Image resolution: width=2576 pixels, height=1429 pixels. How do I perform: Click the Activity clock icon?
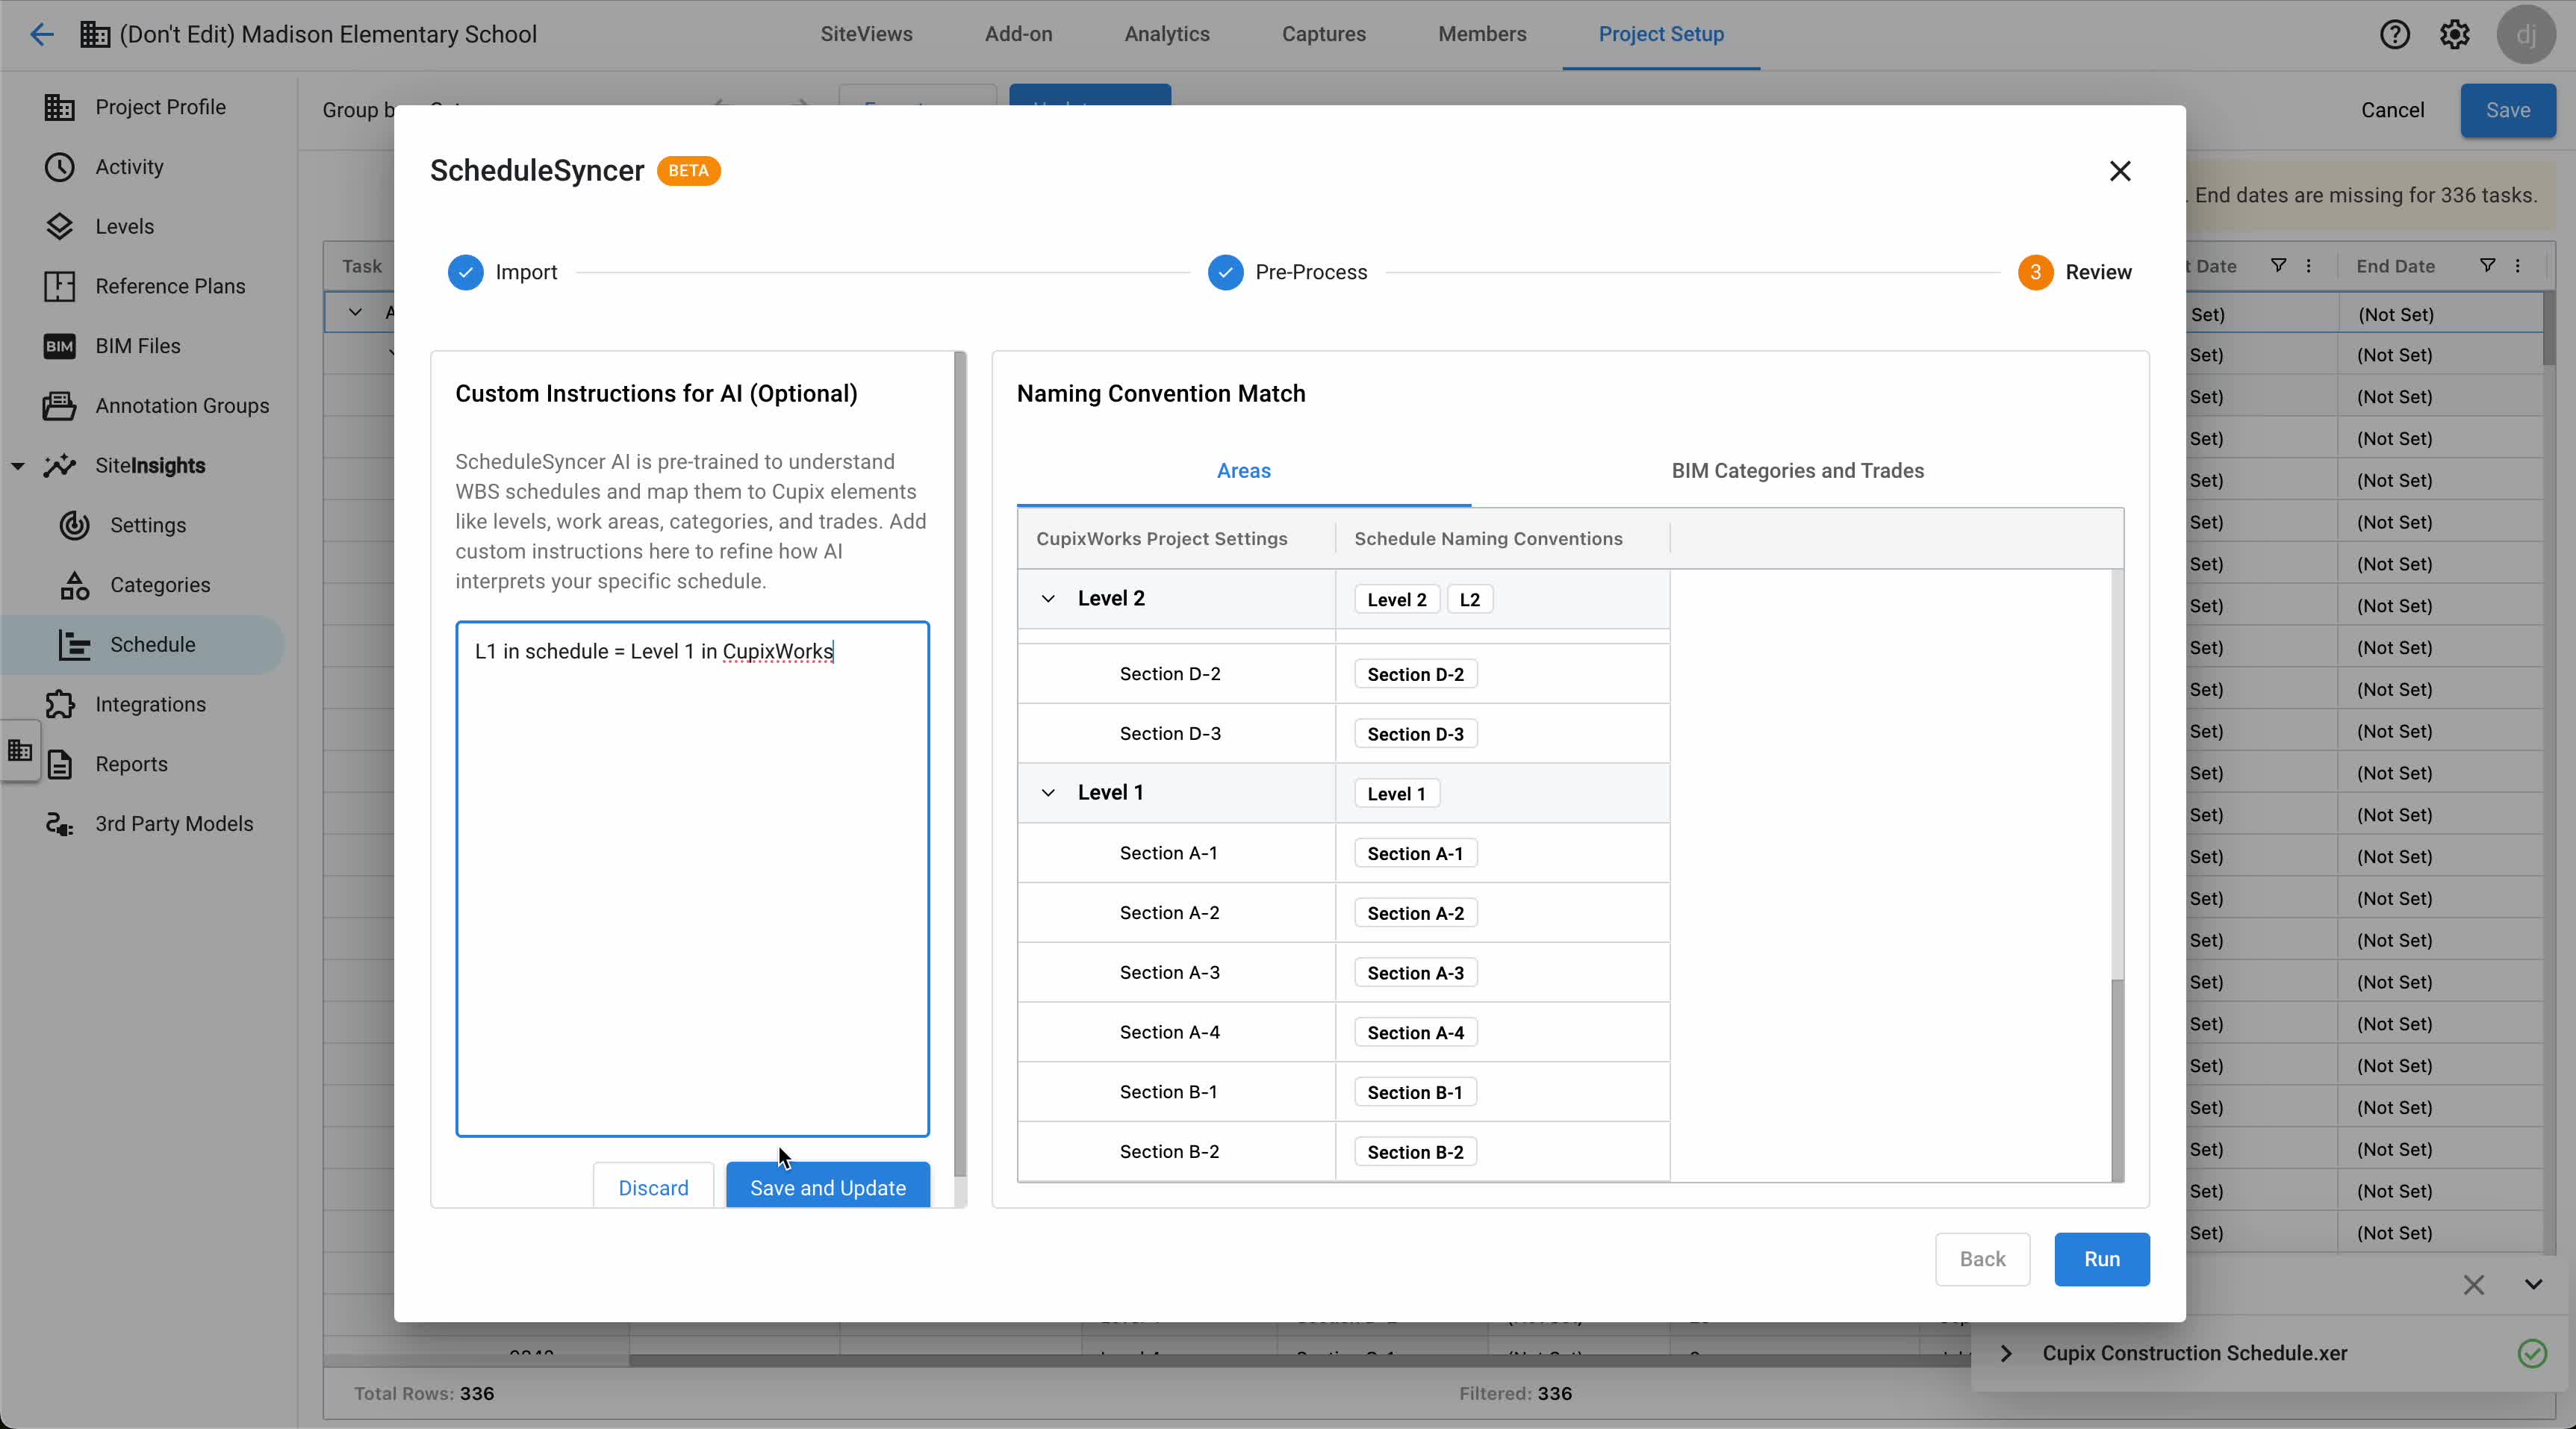point(59,167)
